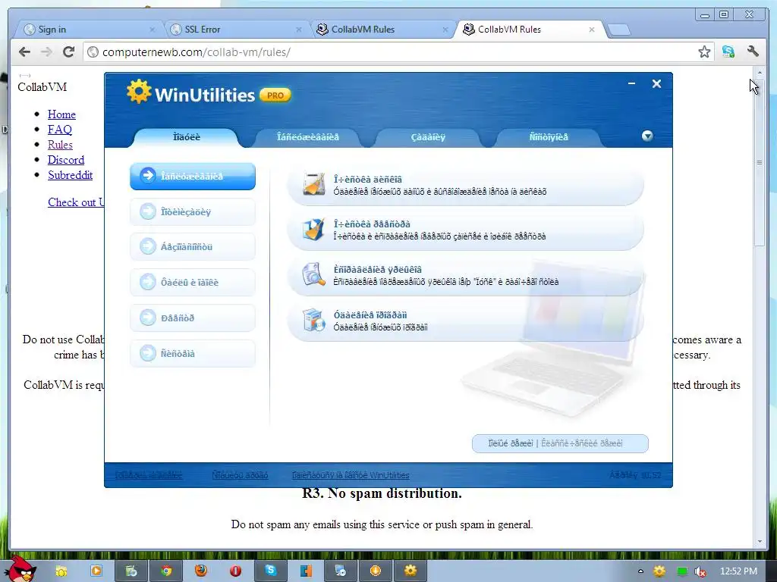The height and width of the screenshot is (582, 777).
Task: Open the orange download arrow taskbar icon
Action: coord(376,571)
